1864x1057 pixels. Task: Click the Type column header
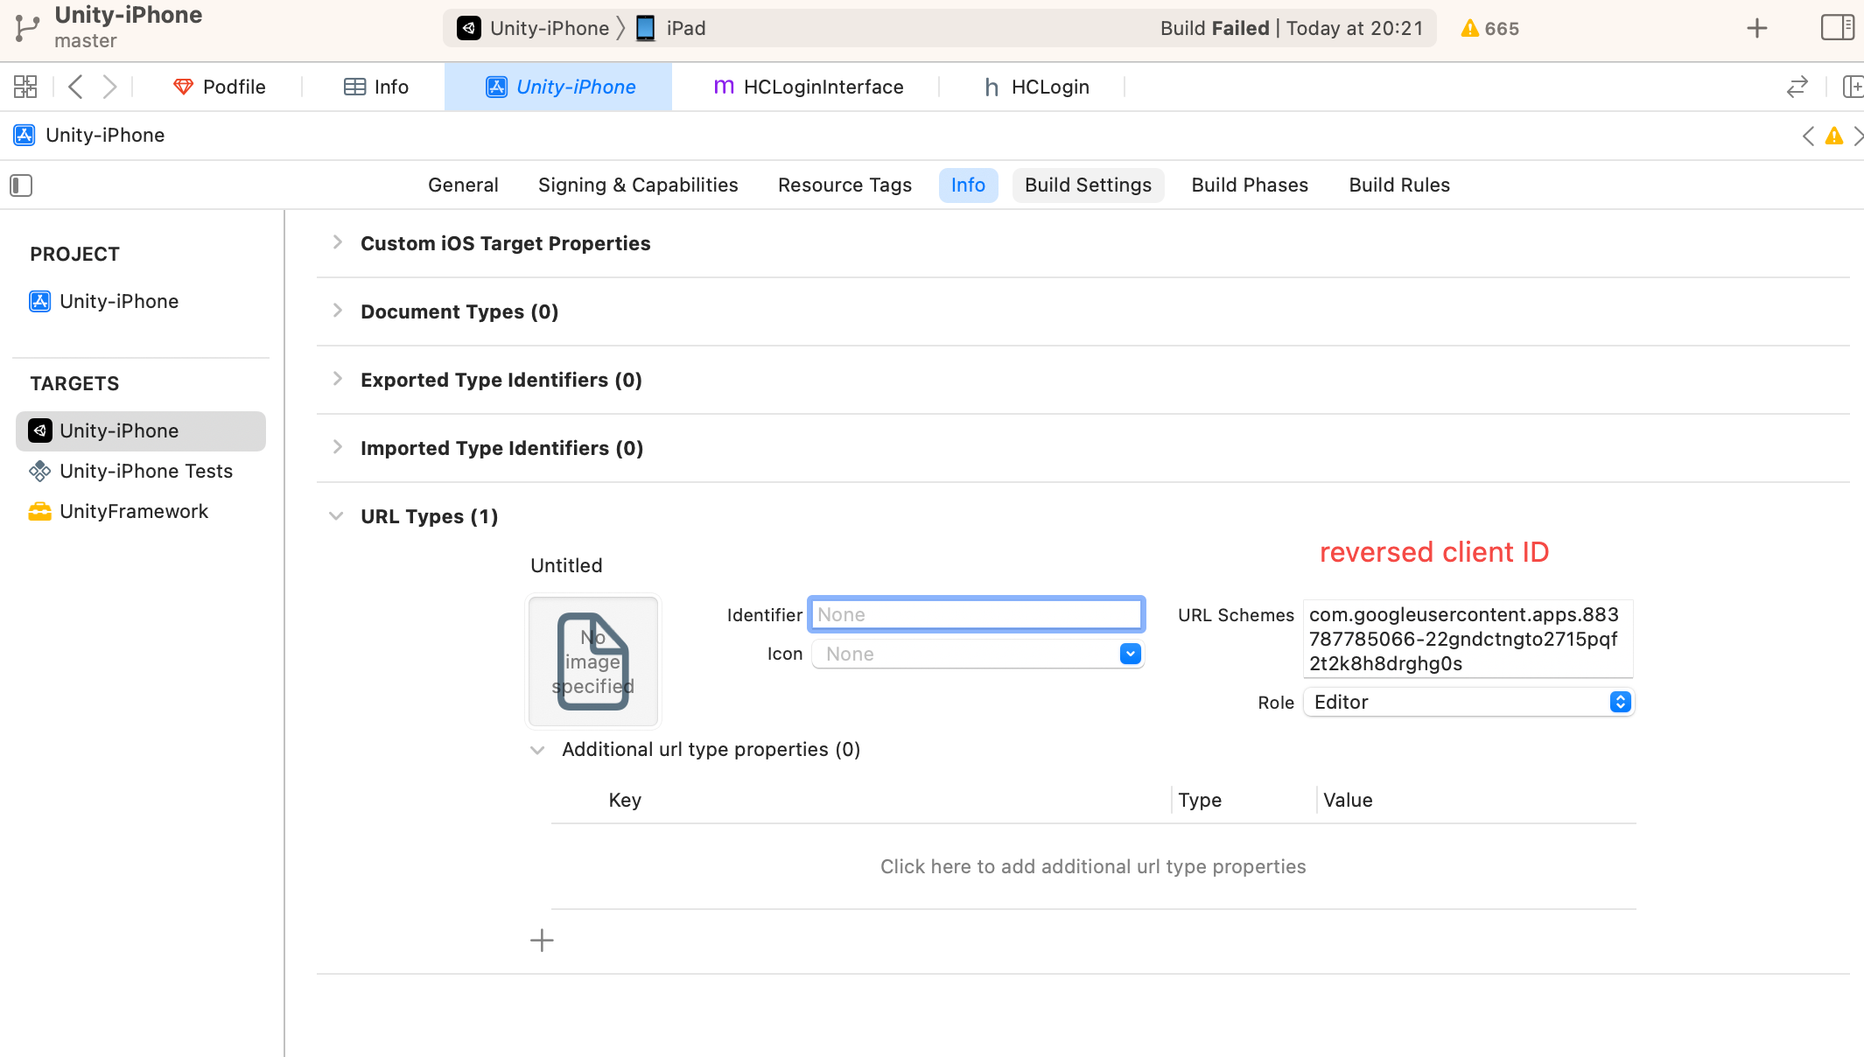coord(1200,800)
